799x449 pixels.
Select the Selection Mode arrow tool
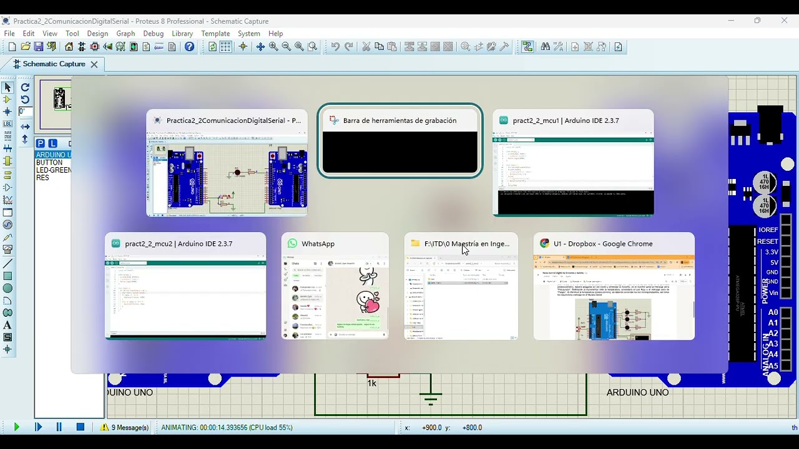point(7,87)
